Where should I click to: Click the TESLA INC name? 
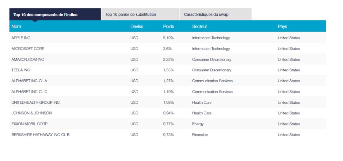21,70
